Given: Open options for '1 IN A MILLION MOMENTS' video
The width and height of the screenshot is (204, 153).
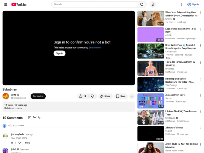Looking at the screenshot, I should (200, 63).
